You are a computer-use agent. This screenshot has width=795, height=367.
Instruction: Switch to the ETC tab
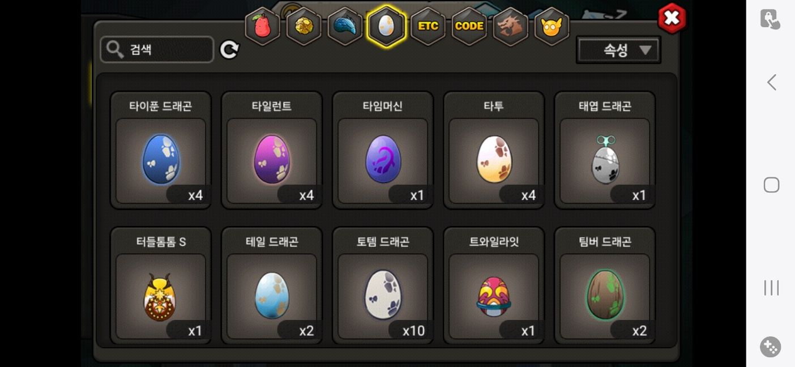tap(428, 26)
